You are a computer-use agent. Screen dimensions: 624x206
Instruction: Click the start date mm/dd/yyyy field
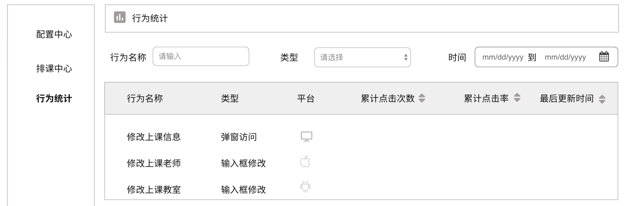(502, 57)
